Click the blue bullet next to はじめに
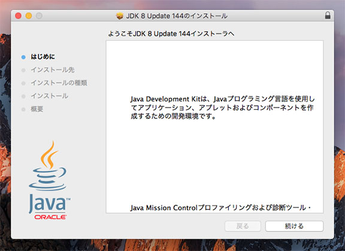Screen dimensions: 345x251 pyautogui.click(x=23, y=57)
